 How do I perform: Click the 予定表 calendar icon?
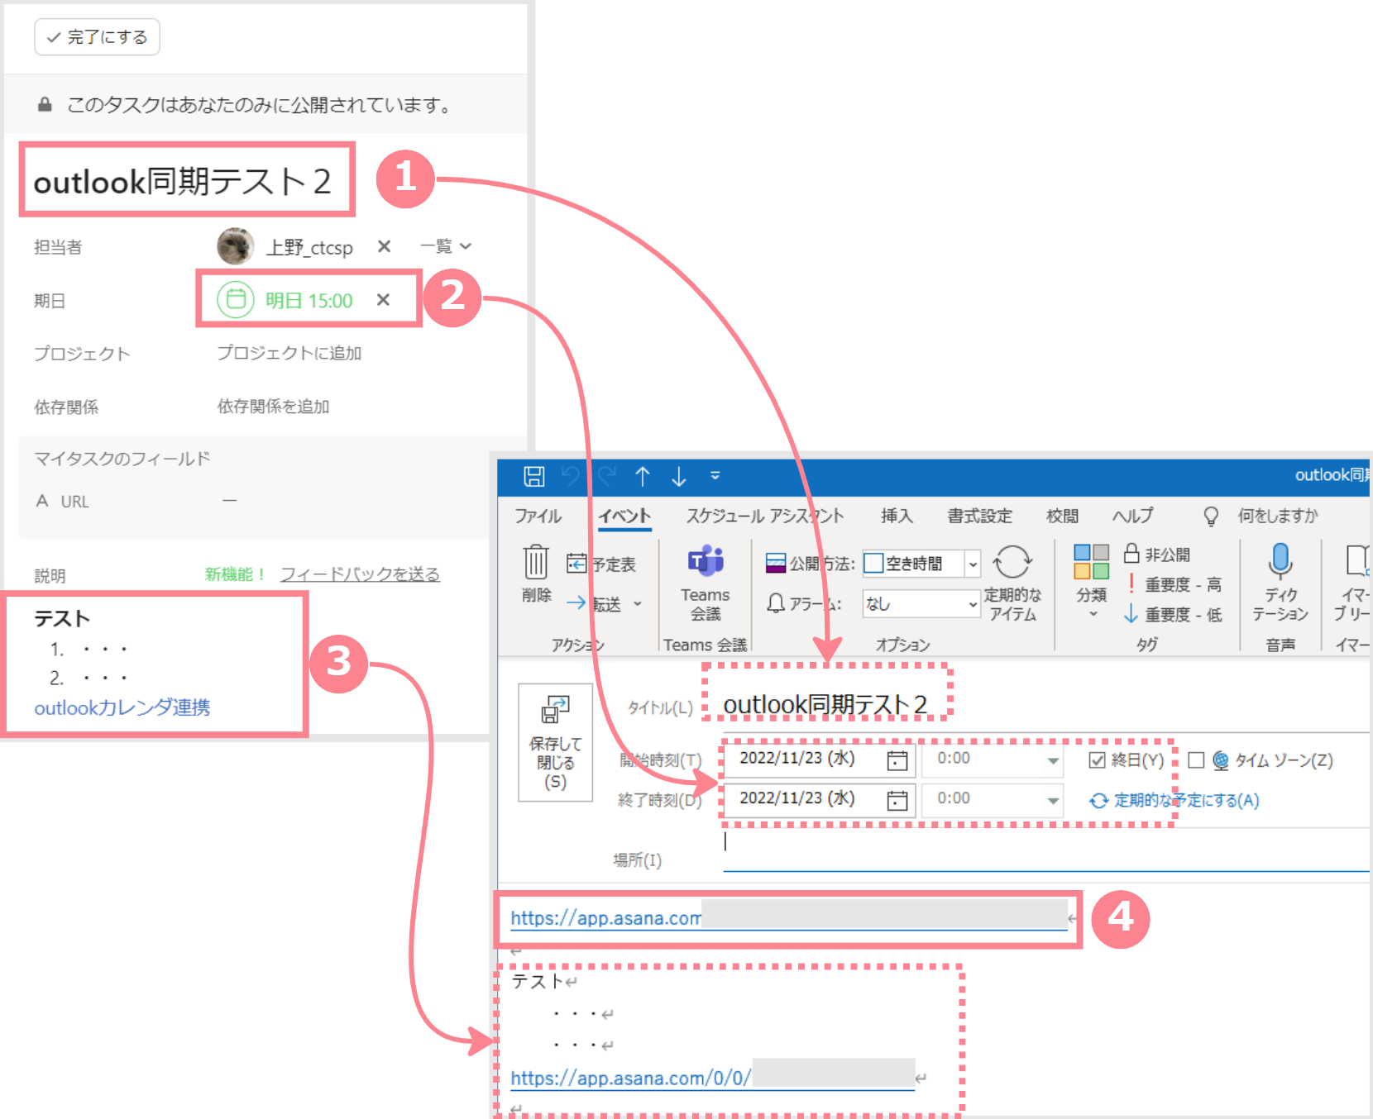click(576, 564)
